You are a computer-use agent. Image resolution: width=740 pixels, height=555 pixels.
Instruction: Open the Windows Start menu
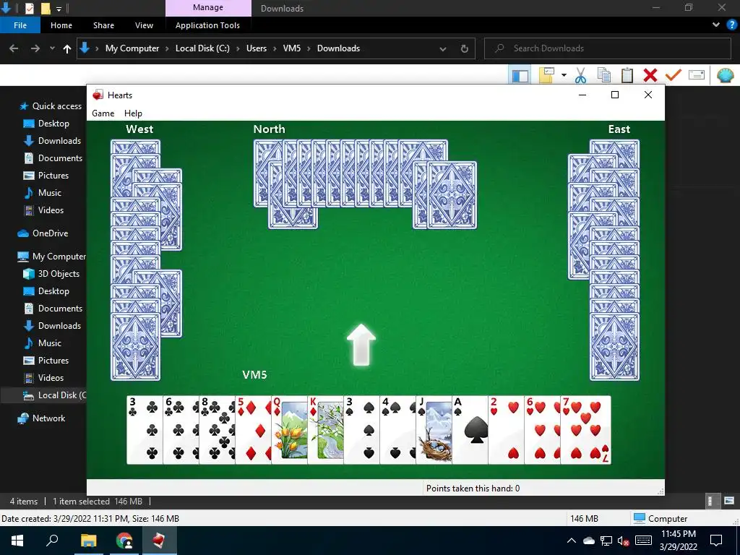[17, 541]
